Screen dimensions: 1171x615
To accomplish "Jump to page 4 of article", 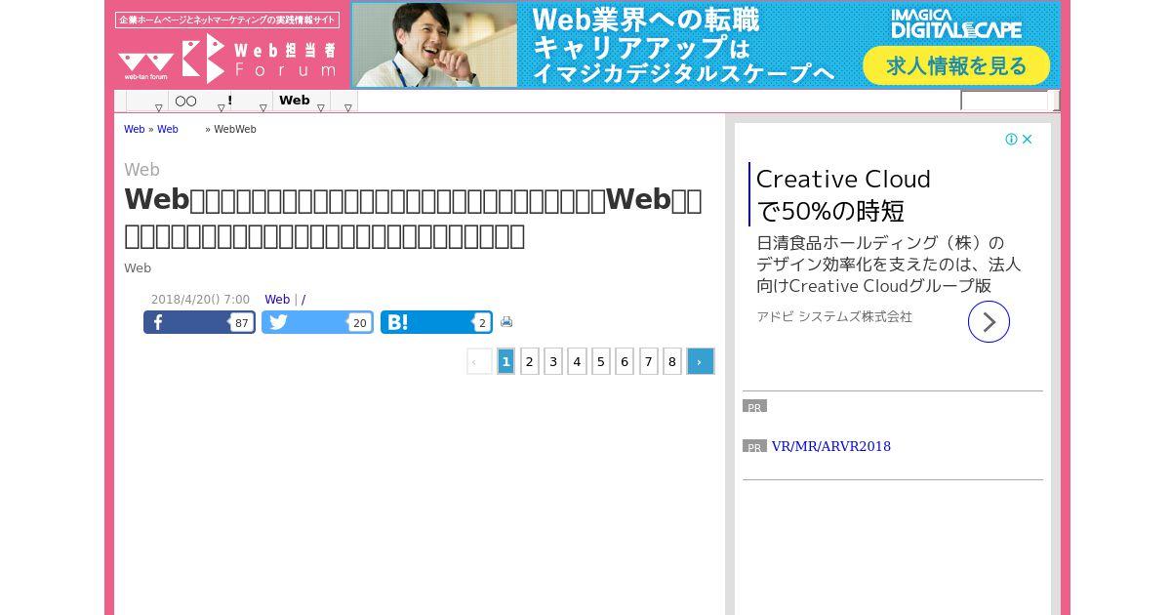I will coord(577,361).
